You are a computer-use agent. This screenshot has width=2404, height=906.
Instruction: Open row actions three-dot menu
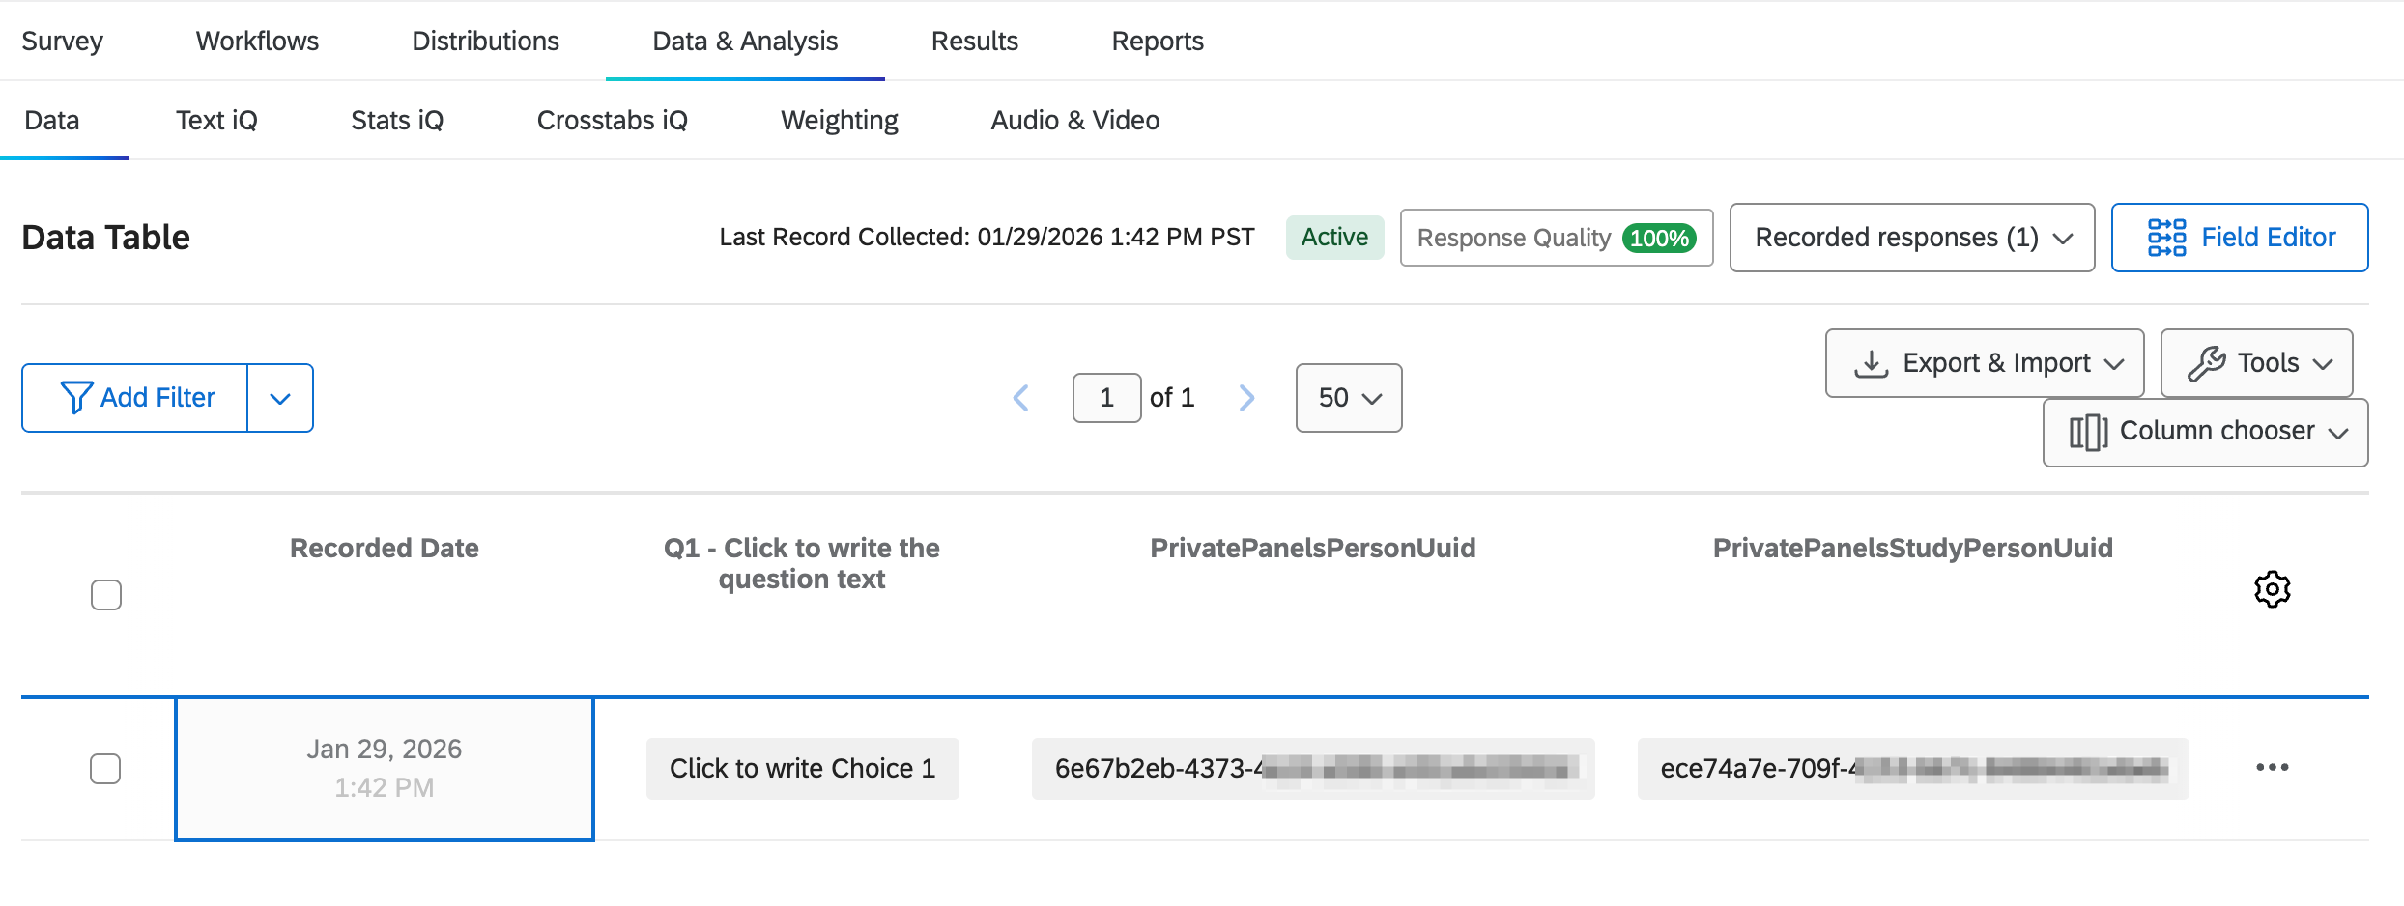[2272, 767]
